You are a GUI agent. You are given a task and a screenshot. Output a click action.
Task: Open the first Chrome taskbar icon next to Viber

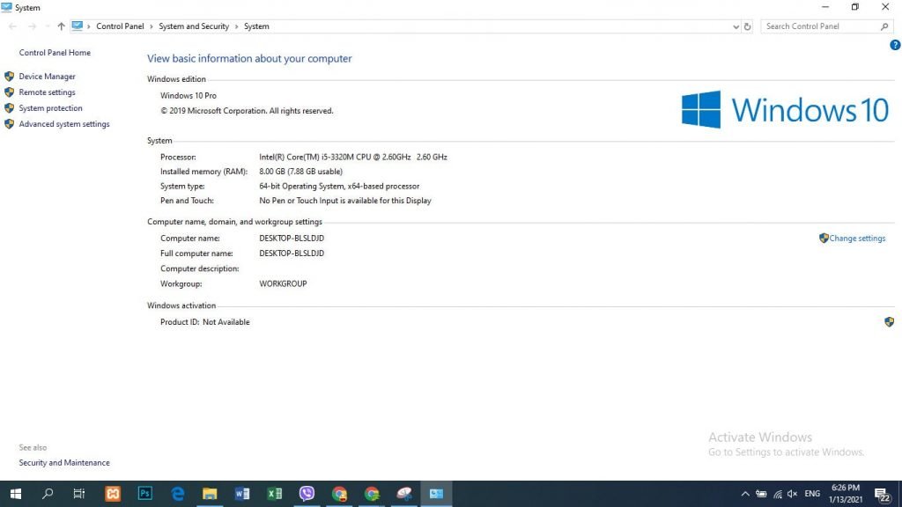pos(339,494)
